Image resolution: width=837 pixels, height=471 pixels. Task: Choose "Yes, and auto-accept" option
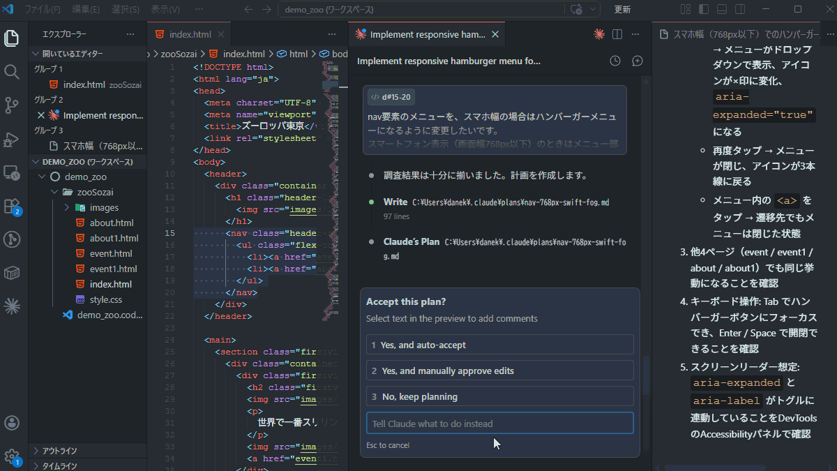[x=499, y=345]
